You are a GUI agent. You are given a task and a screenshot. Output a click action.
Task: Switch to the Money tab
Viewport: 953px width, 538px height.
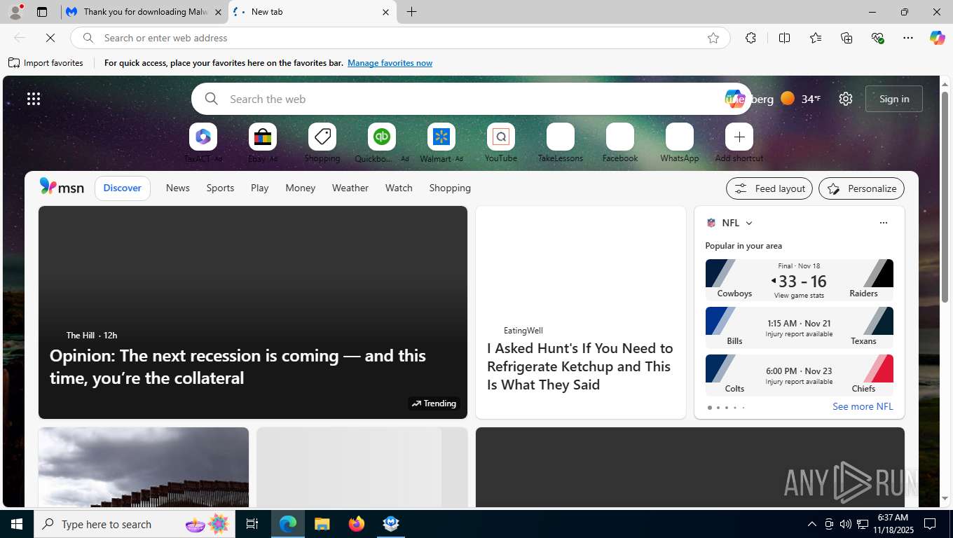point(300,188)
